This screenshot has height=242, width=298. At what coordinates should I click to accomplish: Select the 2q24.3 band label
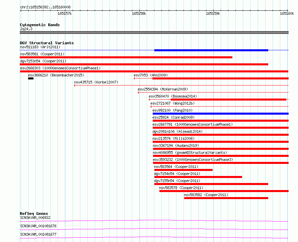(26, 29)
